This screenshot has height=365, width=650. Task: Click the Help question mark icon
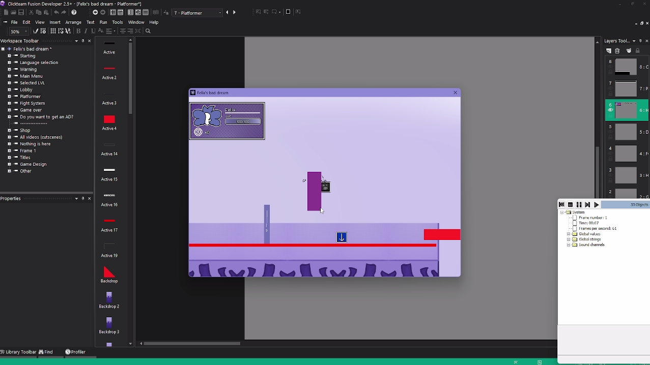click(x=74, y=12)
